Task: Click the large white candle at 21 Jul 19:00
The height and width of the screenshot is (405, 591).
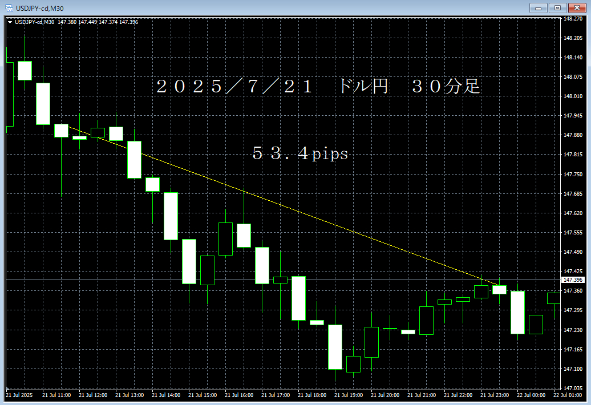Action: pos(335,347)
